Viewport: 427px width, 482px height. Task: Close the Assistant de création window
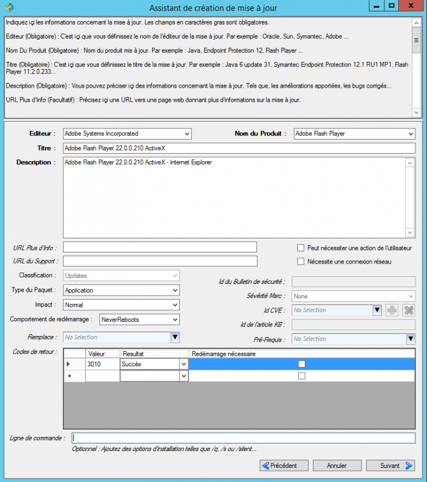click(x=411, y=6)
